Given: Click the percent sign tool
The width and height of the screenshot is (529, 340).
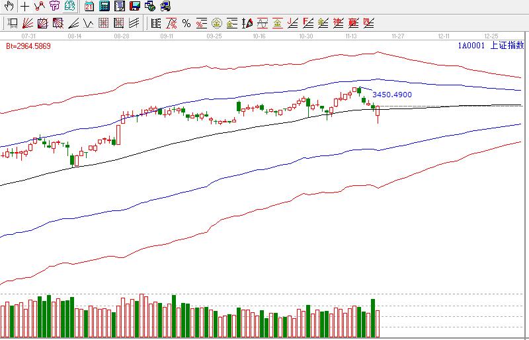Looking at the screenshot, I should coord(186,24).
